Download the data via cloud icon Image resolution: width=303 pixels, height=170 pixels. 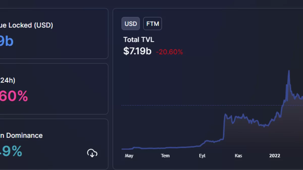92,153
